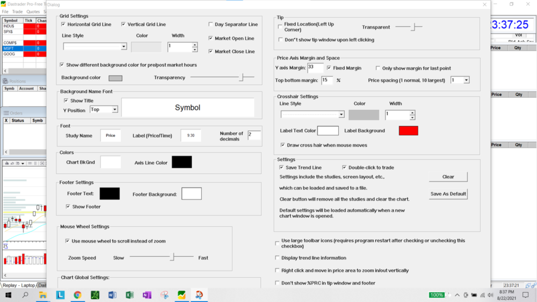The image size is (537, 302).
Task: Click the Windows Start button
Action: [x=8, y=295]
